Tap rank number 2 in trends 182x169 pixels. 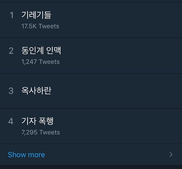[11, 51]
